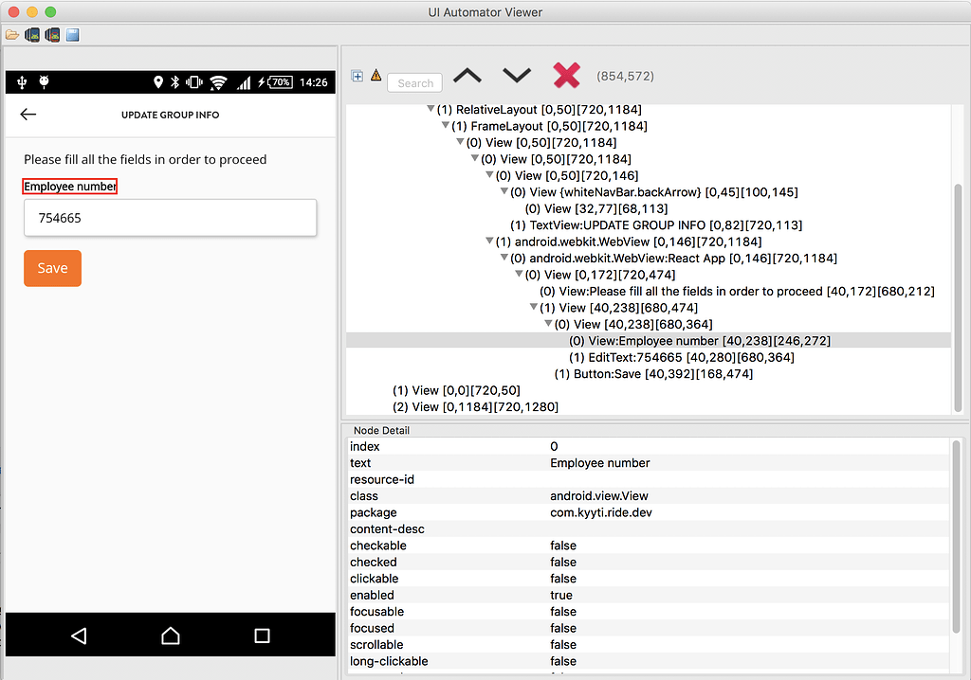This screenshot has width=971, height=680.
Task: Expand all nodes with the plus icon
Action: click(357, 75)
